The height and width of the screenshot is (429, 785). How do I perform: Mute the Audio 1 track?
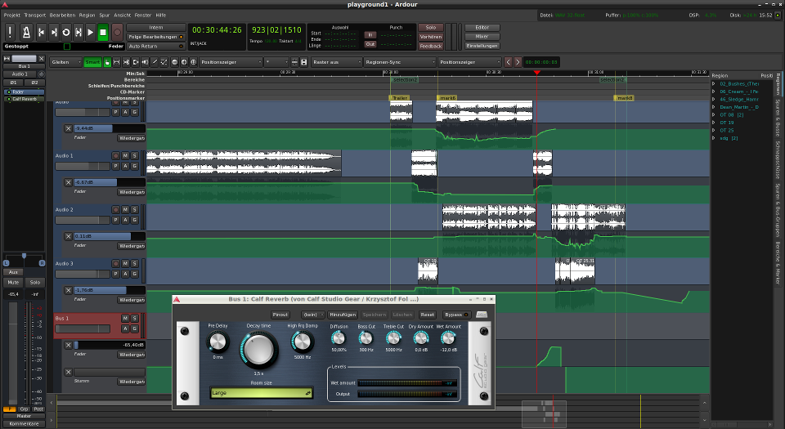125,156
